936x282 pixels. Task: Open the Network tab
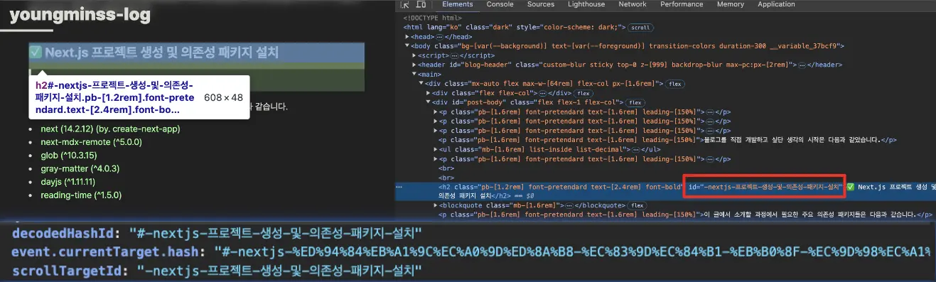tap(632, 4)
